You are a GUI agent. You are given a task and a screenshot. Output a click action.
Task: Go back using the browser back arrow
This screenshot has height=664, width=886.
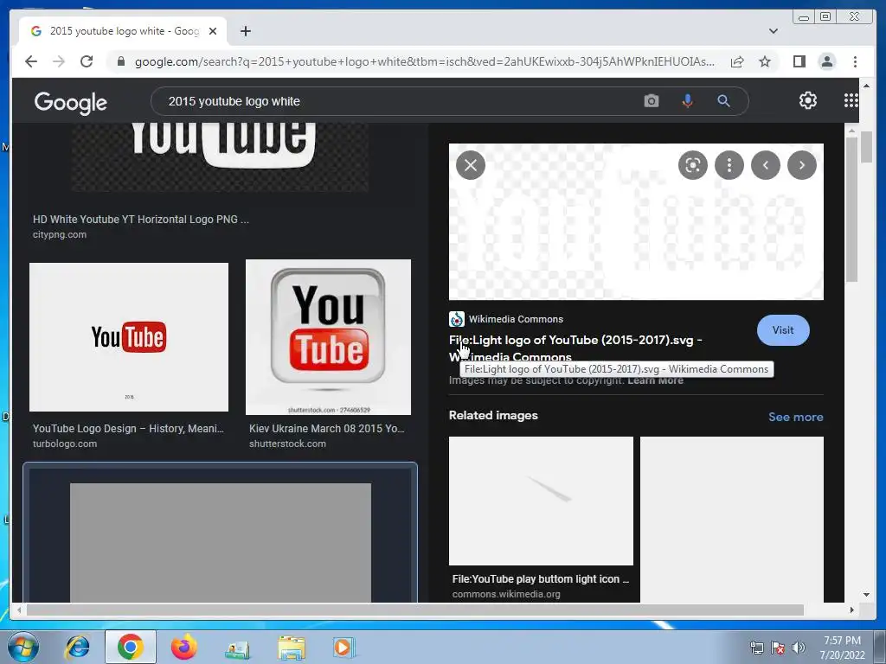(x=31, y=61)
